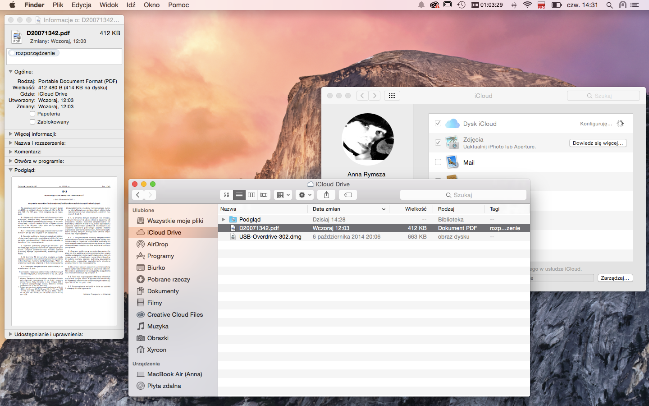Select MacBook Air (Anna) under Urządzenia
The image size is (649, 406).
tap(174, 374)
